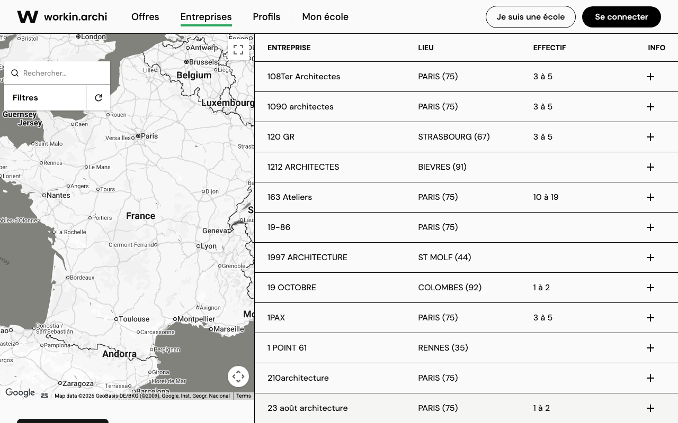Click Marseille city label on map

[x=229, y=329]
